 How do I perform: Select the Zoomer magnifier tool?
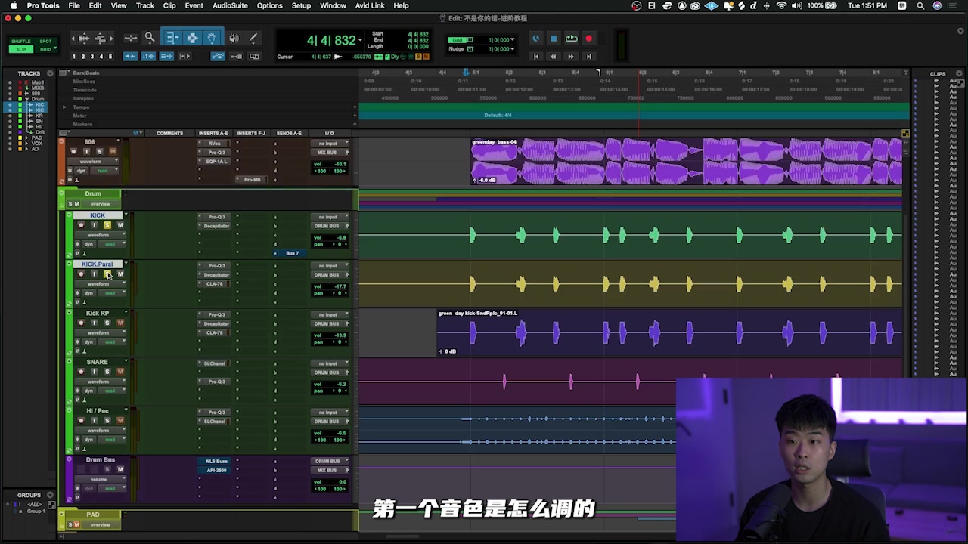point(150,37)
